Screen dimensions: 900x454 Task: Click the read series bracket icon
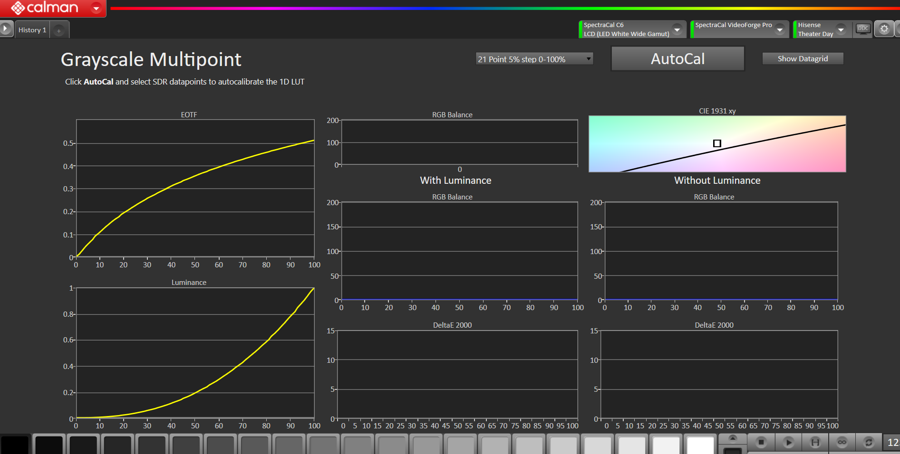coord(815,443)
